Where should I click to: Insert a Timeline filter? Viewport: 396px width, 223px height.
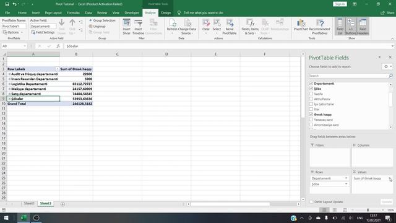point(138,27)
